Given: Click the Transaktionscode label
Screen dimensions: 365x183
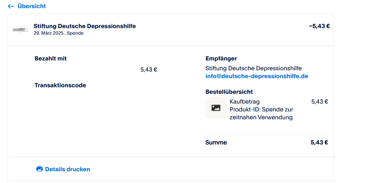Looking at the screenshot, I should [60, 85].
